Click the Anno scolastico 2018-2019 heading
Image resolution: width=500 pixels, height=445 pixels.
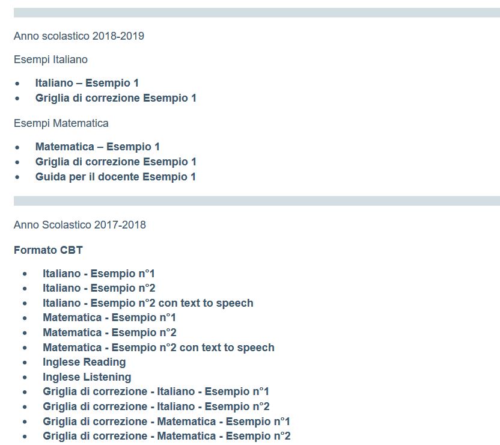(x=79, y=36)
